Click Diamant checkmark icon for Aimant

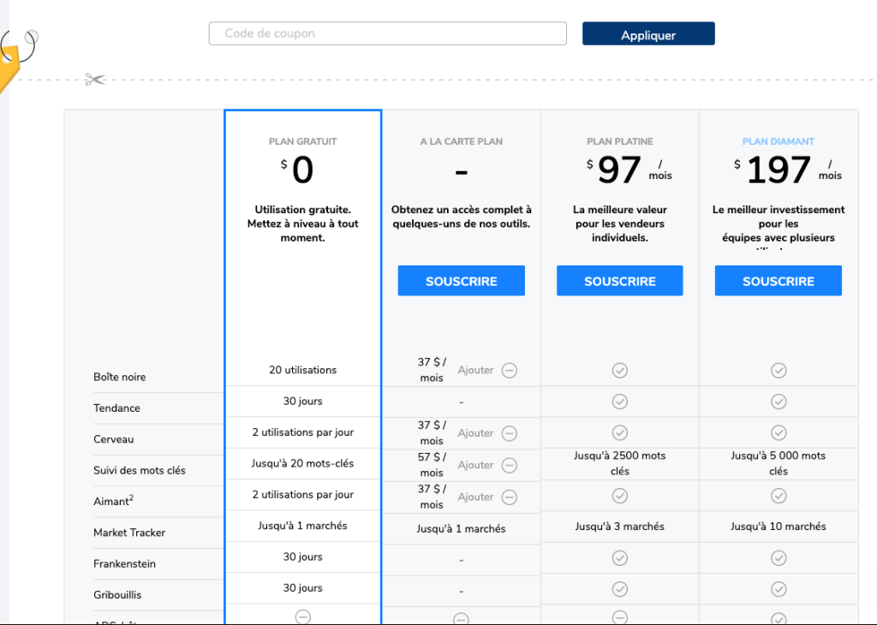pos(779,496)
